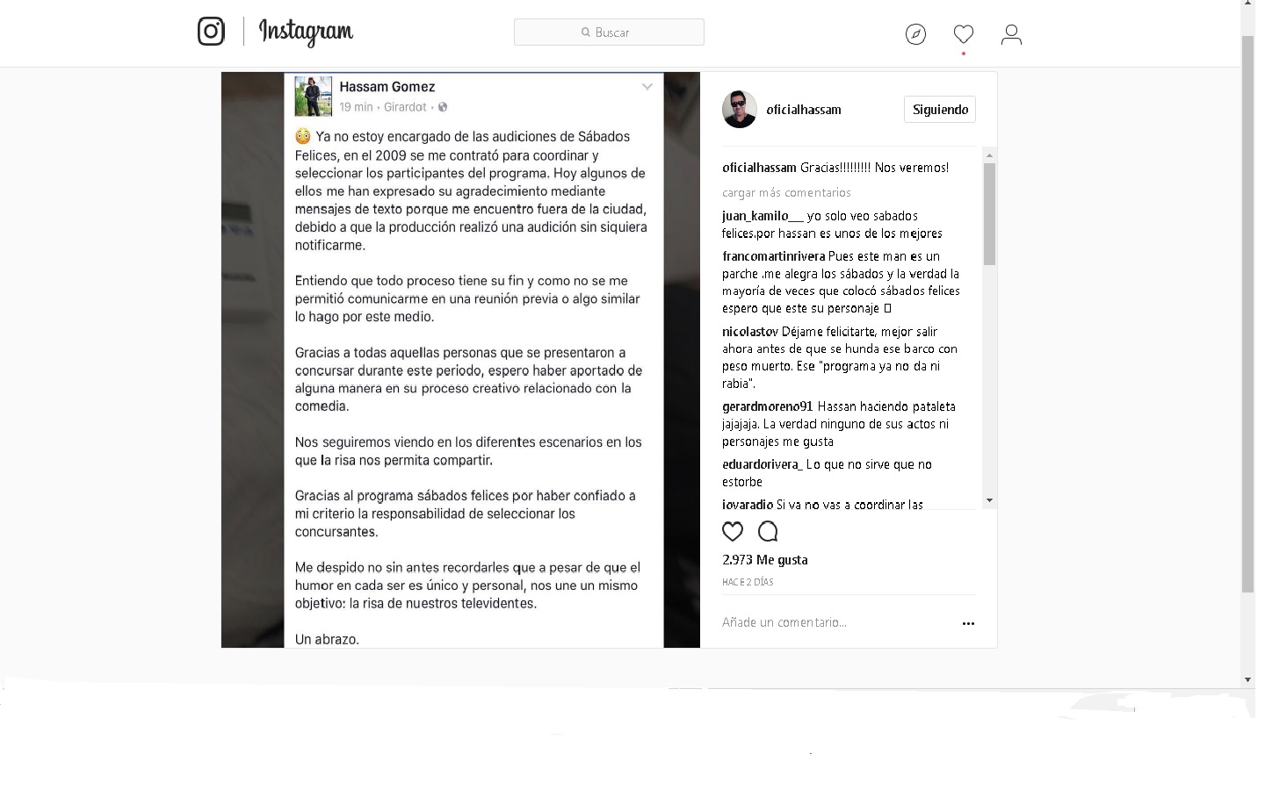Open the three-dot more options menu
The height and width of the screenshot is (790, 1265).
[968, 623]
